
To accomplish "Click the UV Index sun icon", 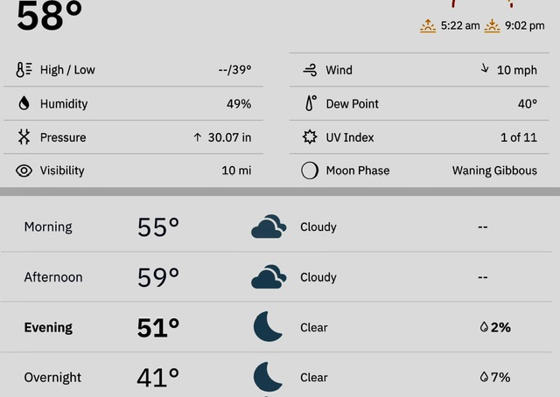I will tap(310, 137).
